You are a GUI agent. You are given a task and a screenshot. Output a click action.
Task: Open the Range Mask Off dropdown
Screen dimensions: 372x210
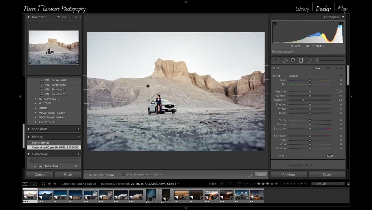coord(300,165)
